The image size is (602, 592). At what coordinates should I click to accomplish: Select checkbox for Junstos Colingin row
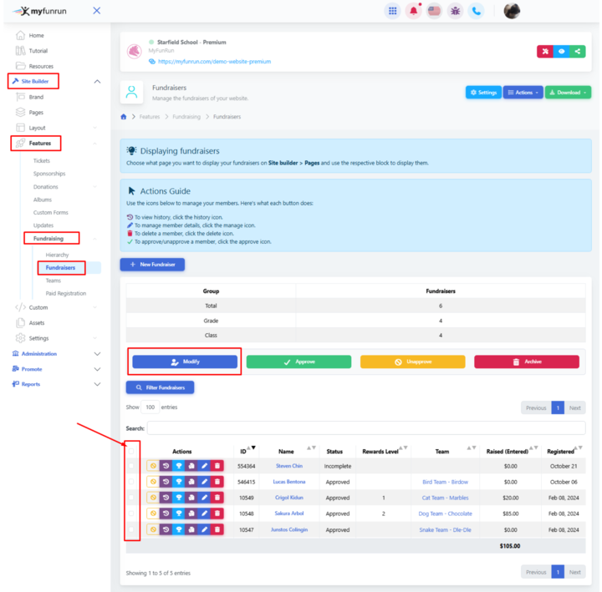tap(131, 529)
